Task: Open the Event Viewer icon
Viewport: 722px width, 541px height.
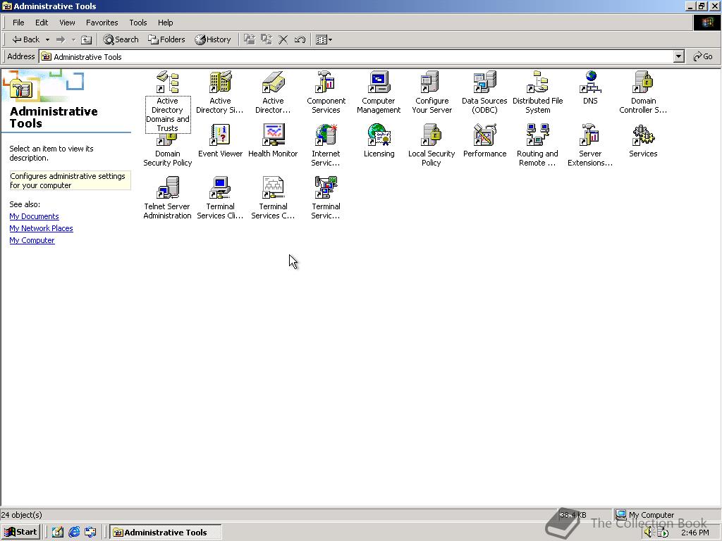Action: point(220,135)
